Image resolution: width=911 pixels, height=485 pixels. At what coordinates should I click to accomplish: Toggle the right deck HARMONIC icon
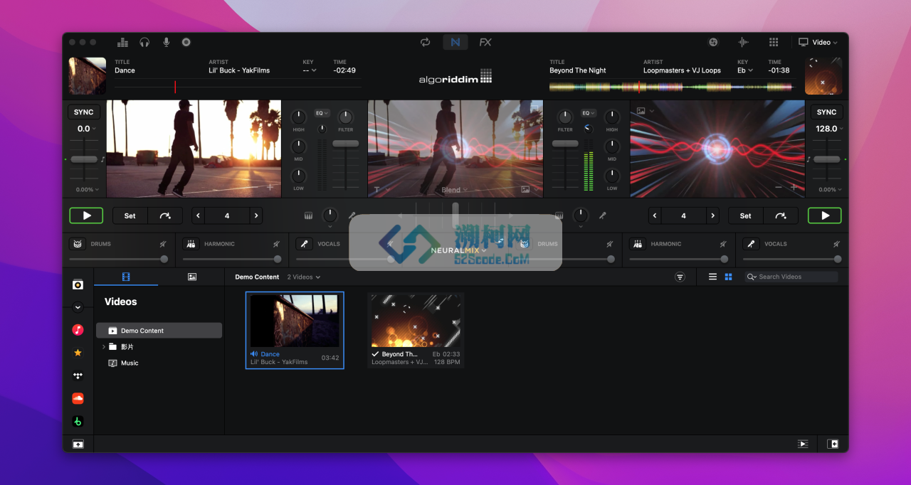(x=638, y=244)
